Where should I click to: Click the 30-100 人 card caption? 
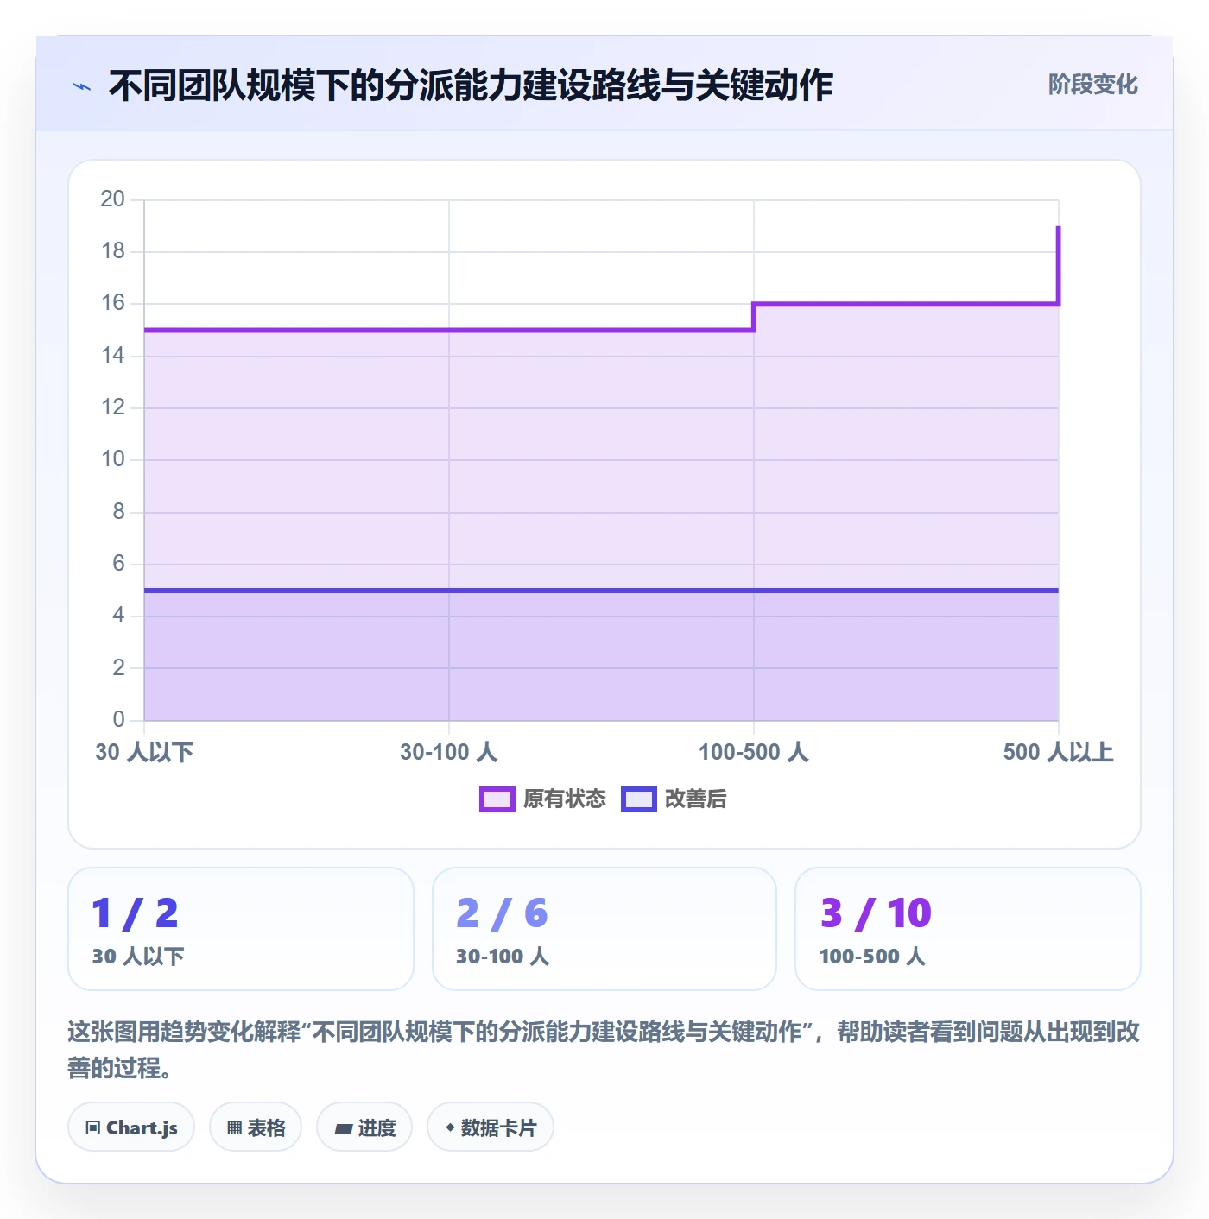503,957
